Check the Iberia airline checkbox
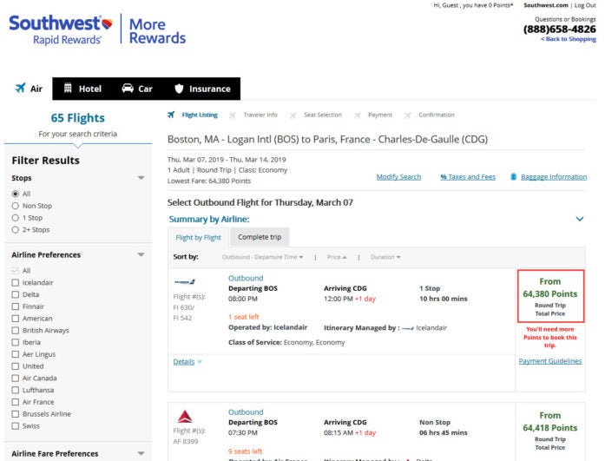This screenshot has height=461, width=605. click(x=16, y=343)
